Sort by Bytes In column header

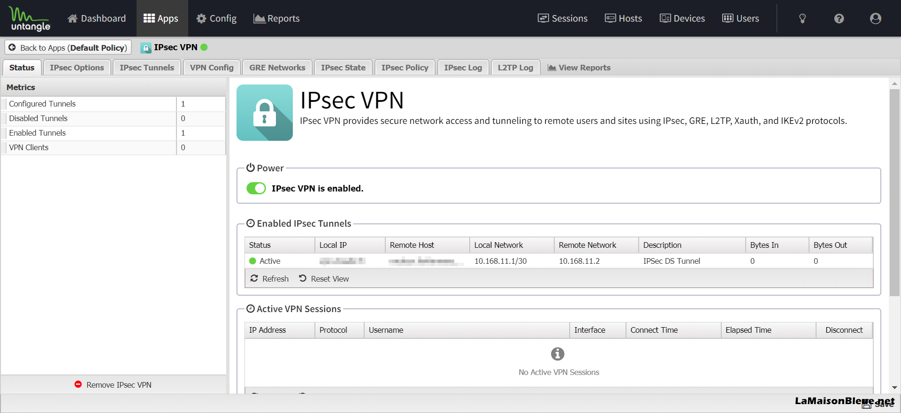click(778, 245)
